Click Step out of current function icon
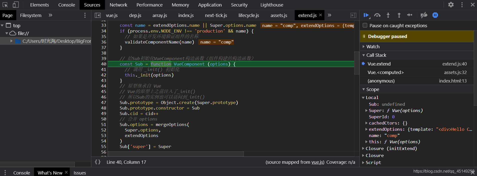Image resolution: width=477 pixels, height=176 pixels. coord(399,15)
